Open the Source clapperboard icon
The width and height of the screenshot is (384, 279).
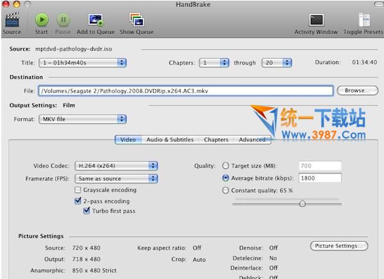pos(12,20)
